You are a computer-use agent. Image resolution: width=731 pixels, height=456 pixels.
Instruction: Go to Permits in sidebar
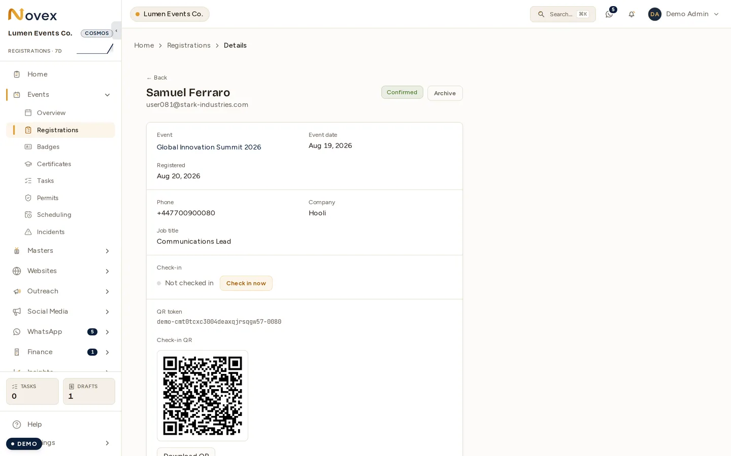60,198
